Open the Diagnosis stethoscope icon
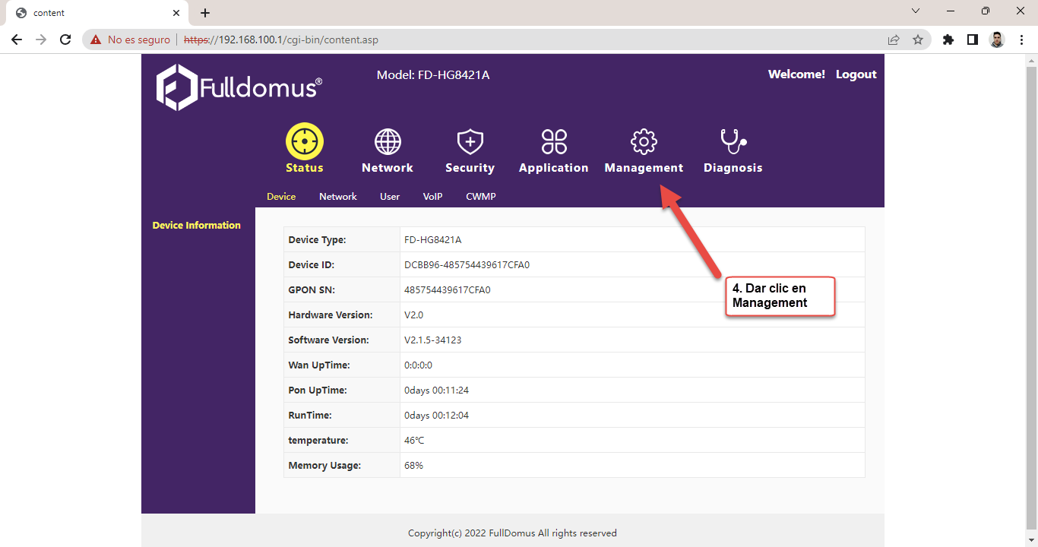This screenshot has height=547, width=1038. click(733, 142)
